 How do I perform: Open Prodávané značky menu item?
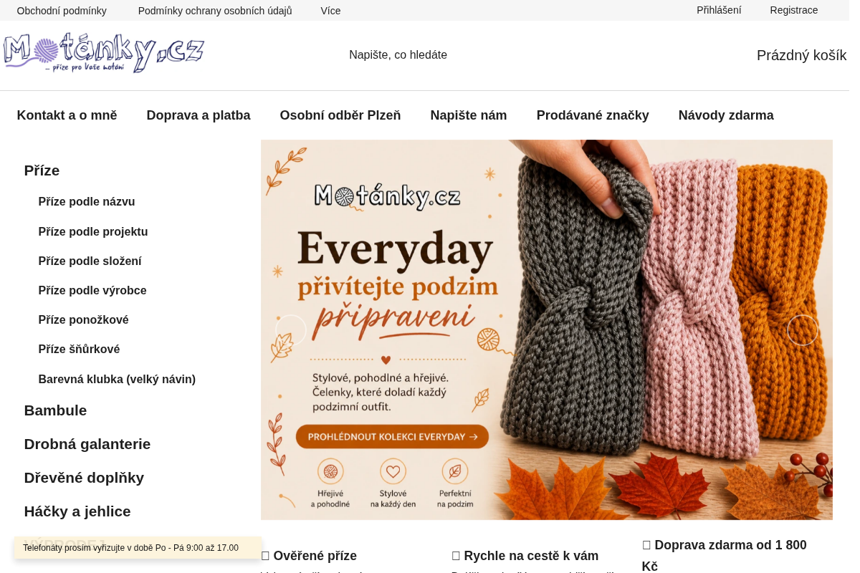(593, 115)
